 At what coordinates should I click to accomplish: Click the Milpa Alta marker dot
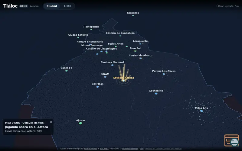(x=201, y=111)
